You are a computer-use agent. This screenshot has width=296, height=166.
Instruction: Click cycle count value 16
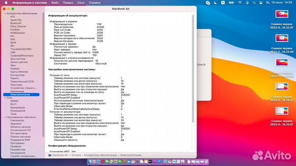pyautogui.click(x=97, y=61)
